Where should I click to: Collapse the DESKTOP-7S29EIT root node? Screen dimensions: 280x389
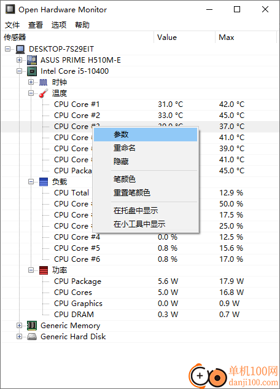(x=8, y=49)
